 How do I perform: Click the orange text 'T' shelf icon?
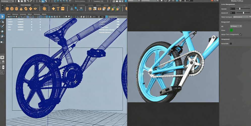click(x=58, y=9)
